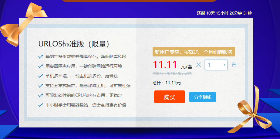
Task: Click the text 单机多环境，一台主机顶多台，更省钱
Action: (81, 76)
